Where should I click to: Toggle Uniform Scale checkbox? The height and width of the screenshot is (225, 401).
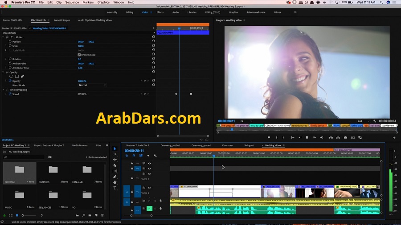click(x=79, y=55)
